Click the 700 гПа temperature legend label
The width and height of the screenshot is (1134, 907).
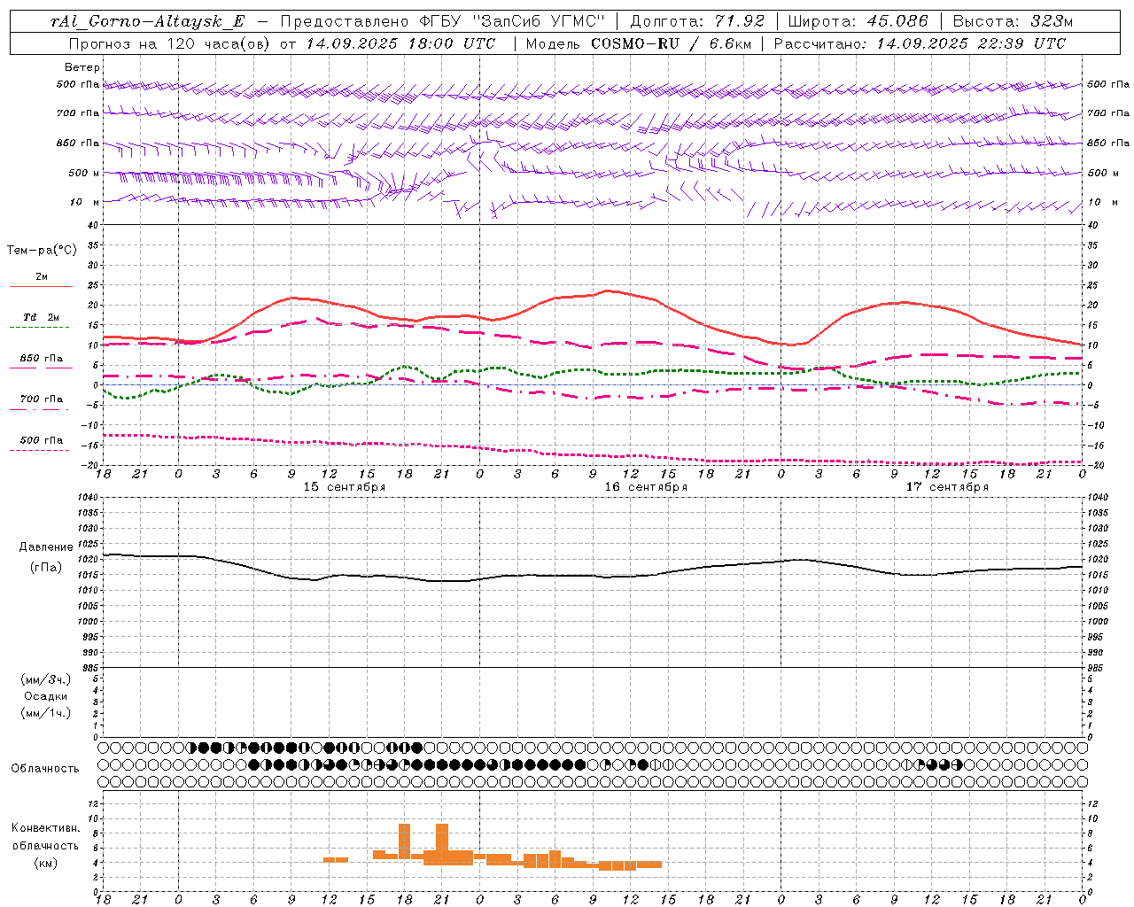point(42,399)
